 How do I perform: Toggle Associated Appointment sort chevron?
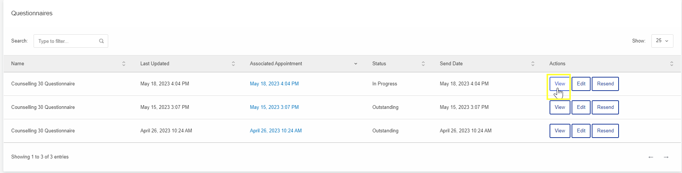[356, 64]
